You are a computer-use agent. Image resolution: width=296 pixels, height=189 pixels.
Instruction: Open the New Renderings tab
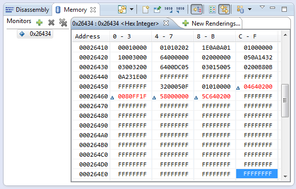tap(212, 24)
